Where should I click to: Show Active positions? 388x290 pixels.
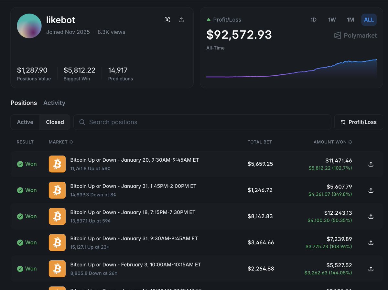[25, 122]
